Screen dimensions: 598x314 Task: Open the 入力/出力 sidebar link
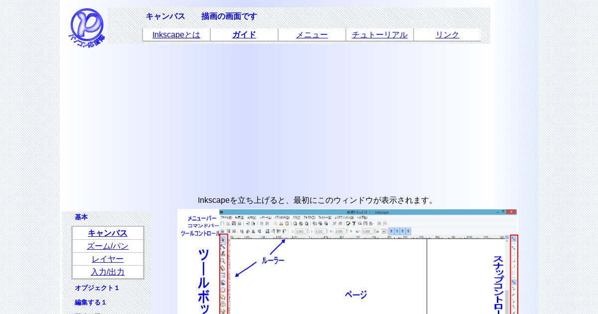click(x=108, y=272)
